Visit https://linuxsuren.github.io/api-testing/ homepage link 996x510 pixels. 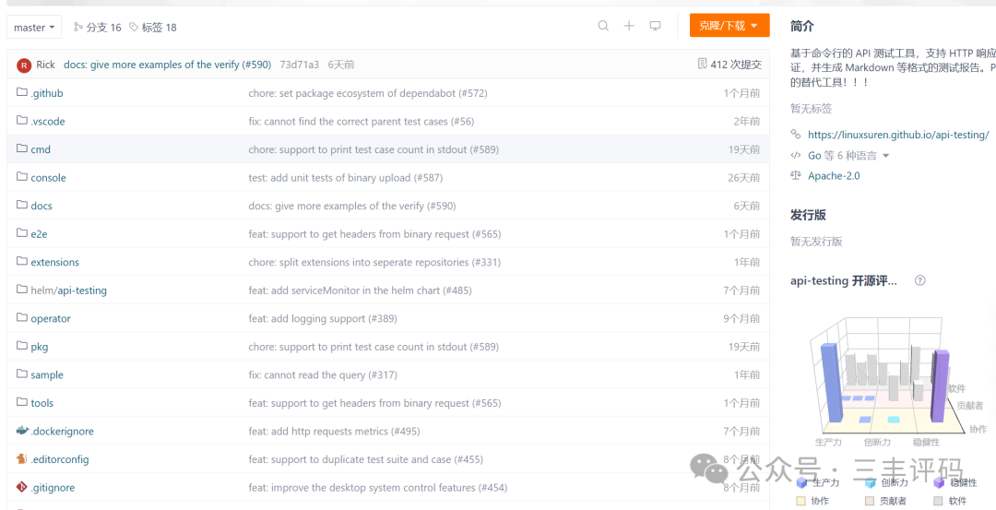click(x=898, y=135)
